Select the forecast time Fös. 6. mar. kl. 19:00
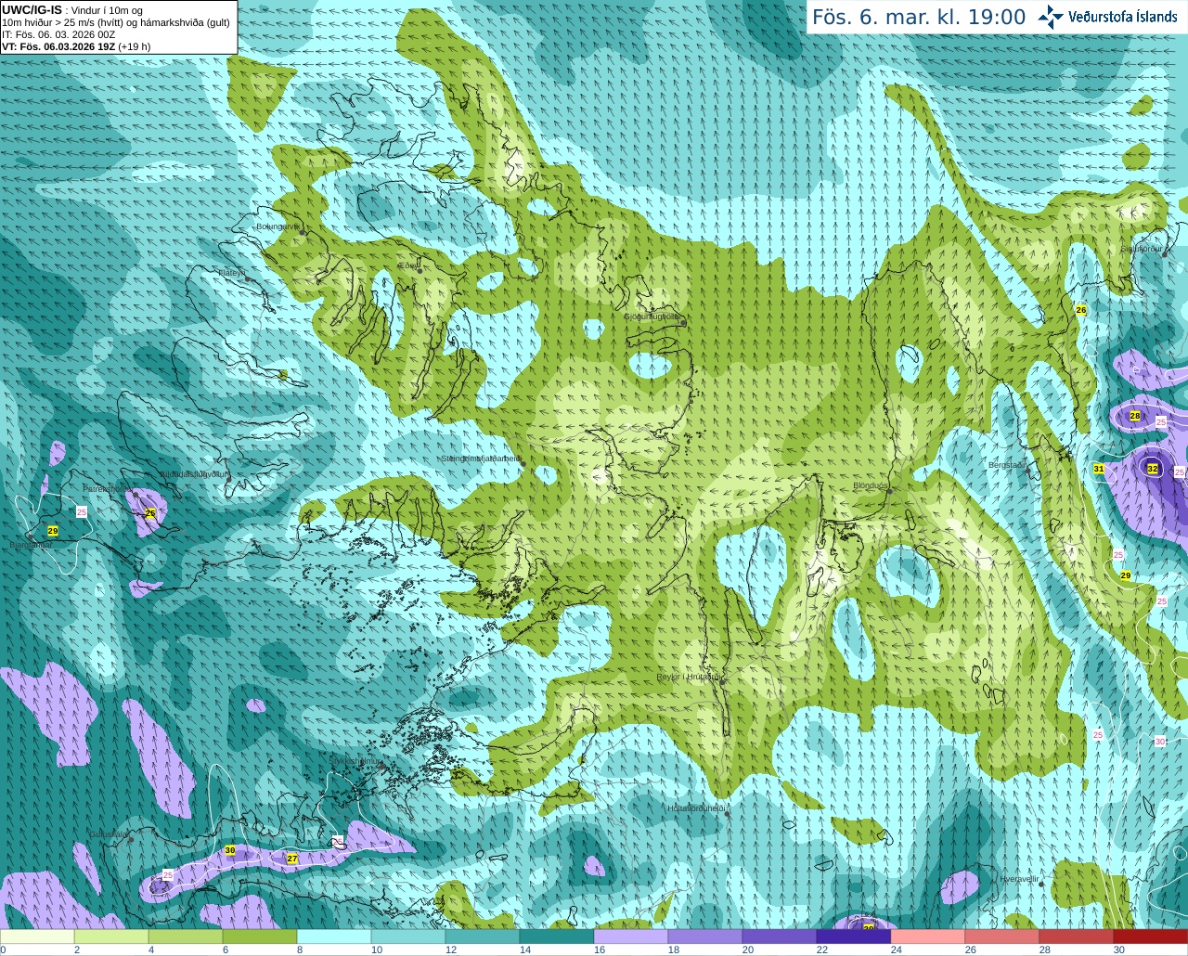Screen dimensions: 1188x956 pyautogui.click(x=919, y=18)
